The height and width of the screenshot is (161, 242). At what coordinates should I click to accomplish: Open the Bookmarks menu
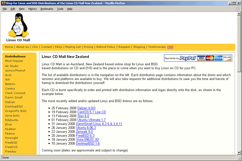click(47, 9)
